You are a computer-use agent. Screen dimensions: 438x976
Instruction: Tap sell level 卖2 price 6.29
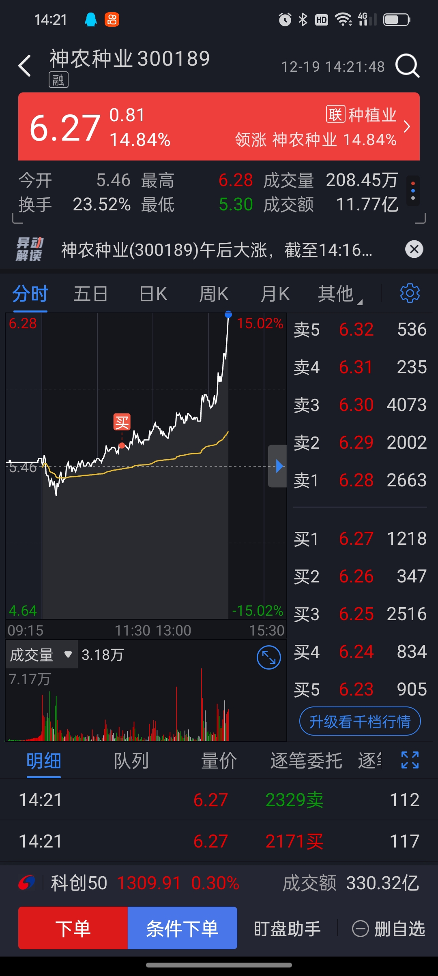point(360,443)
